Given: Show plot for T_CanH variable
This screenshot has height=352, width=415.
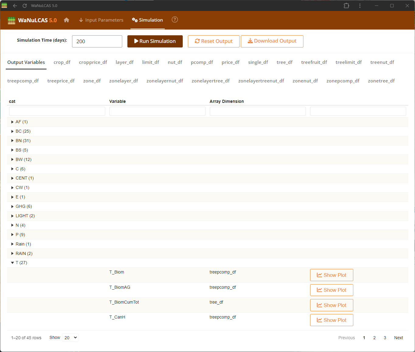Looking at the screenshot, I should click(331, 320).
